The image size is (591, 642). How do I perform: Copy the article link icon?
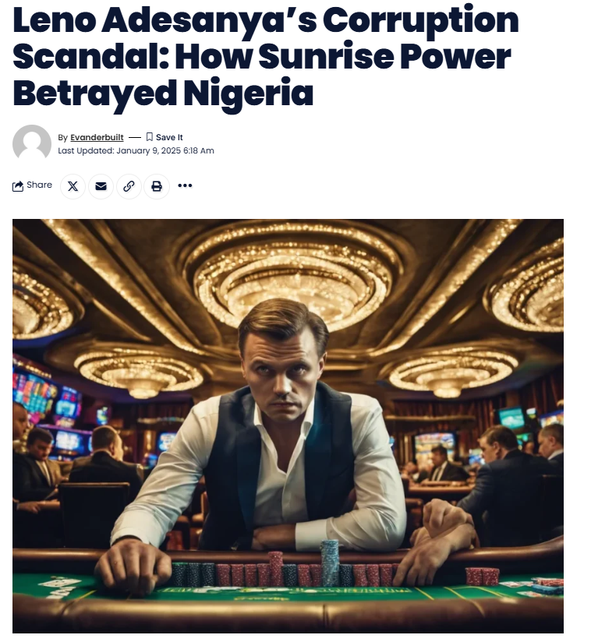click(129, 186)
